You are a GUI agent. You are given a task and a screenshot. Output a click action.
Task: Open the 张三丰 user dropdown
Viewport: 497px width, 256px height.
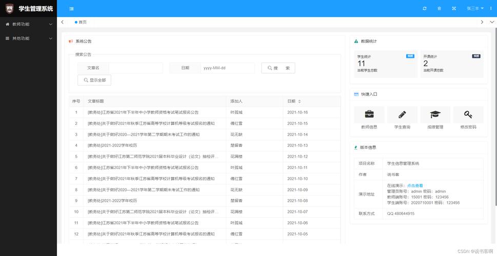[475, 9]
